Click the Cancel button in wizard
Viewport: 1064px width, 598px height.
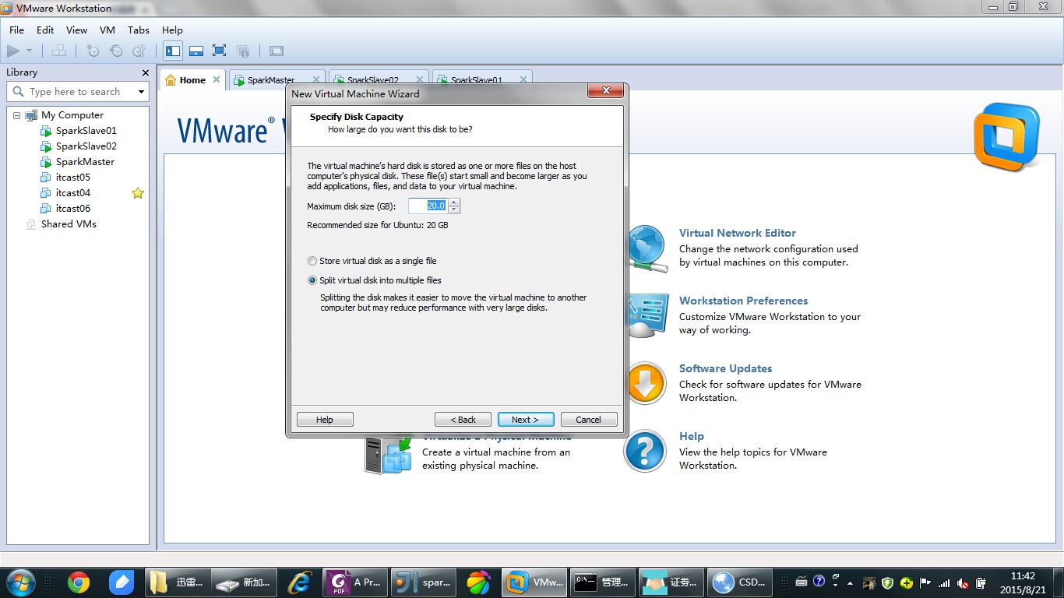pos(589,420)
